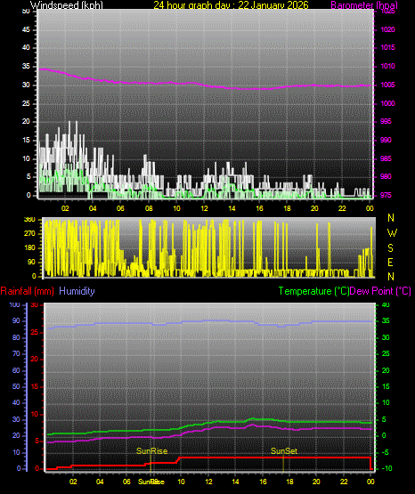
Task: Select humidity axis value 70
Action: pyautogui.click(x=16, y=353)
